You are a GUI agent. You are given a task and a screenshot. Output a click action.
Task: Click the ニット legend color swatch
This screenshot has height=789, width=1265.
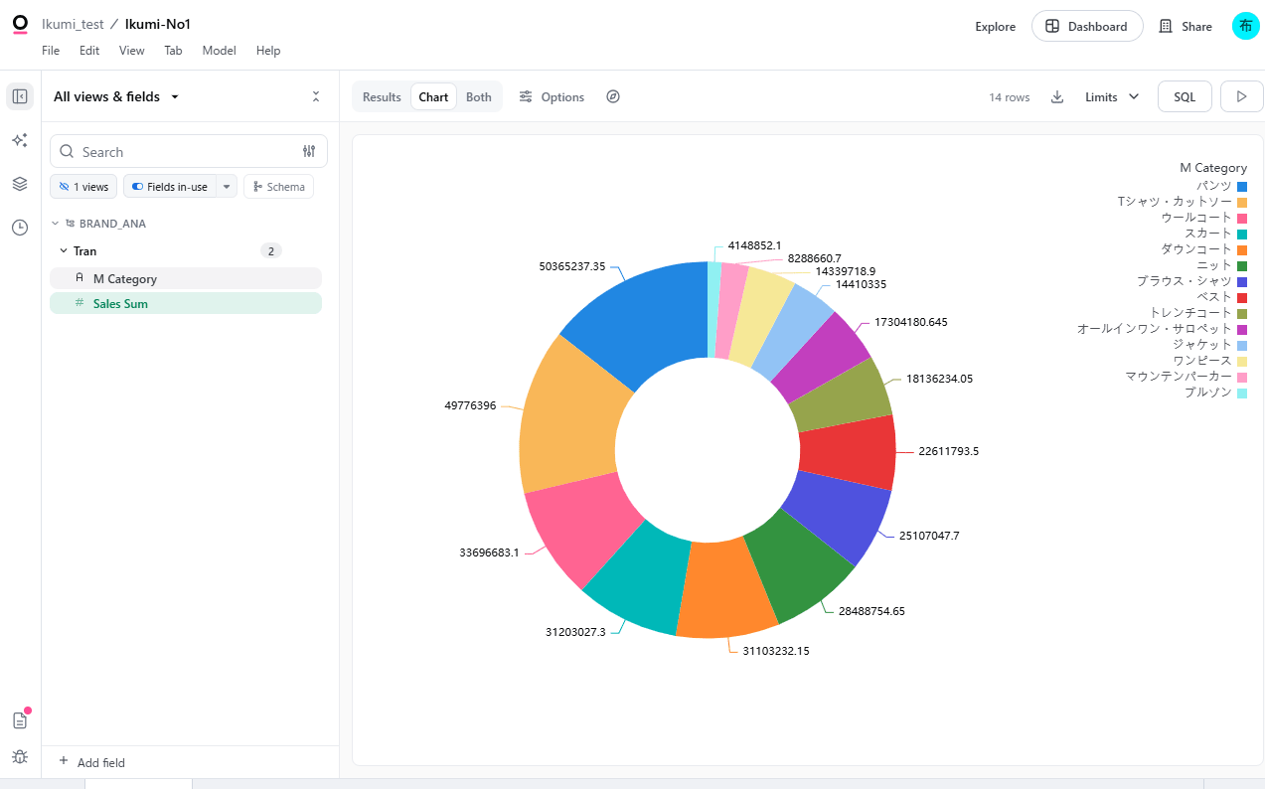(x=1242, y=265)
